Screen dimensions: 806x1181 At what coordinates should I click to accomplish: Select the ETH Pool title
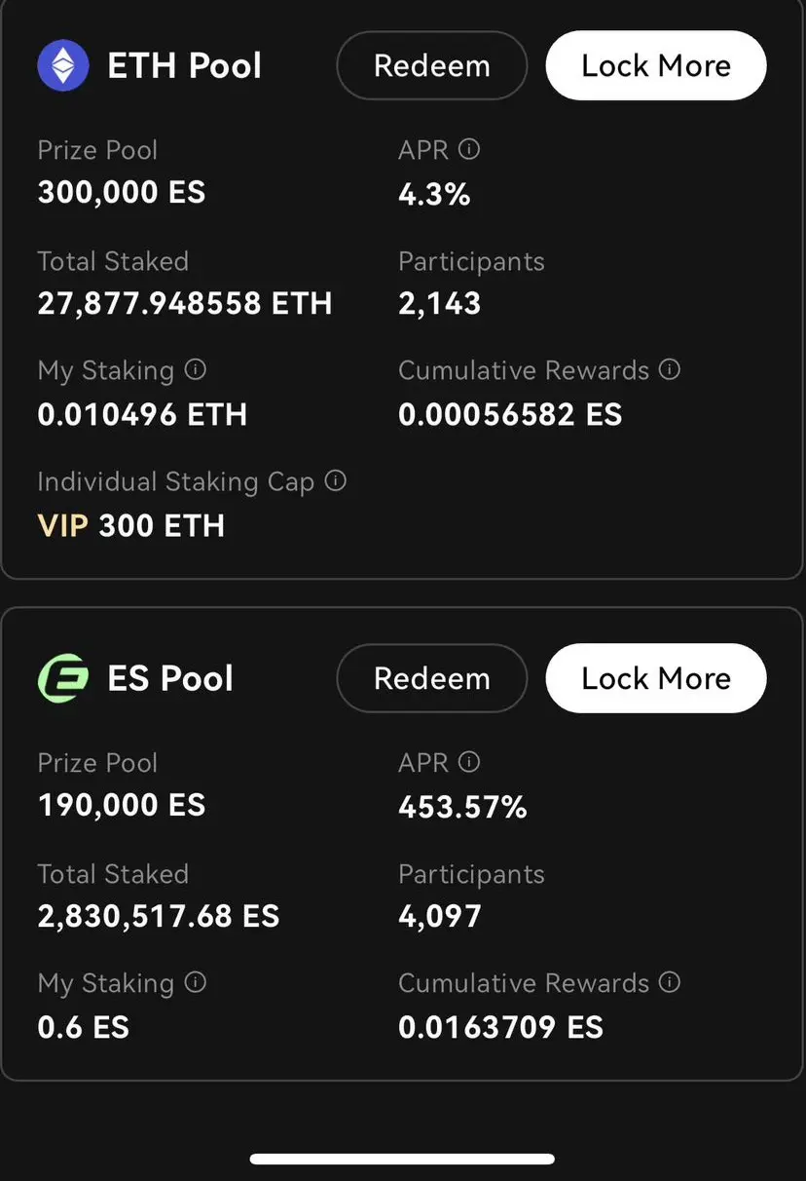click(x=185, y=66)
